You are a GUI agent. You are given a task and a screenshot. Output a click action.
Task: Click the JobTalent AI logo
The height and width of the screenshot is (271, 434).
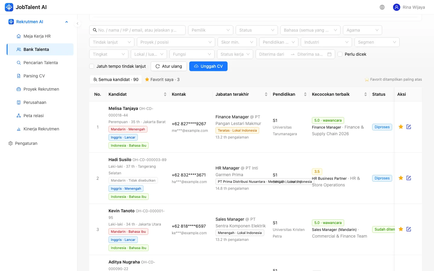[9, 7]
